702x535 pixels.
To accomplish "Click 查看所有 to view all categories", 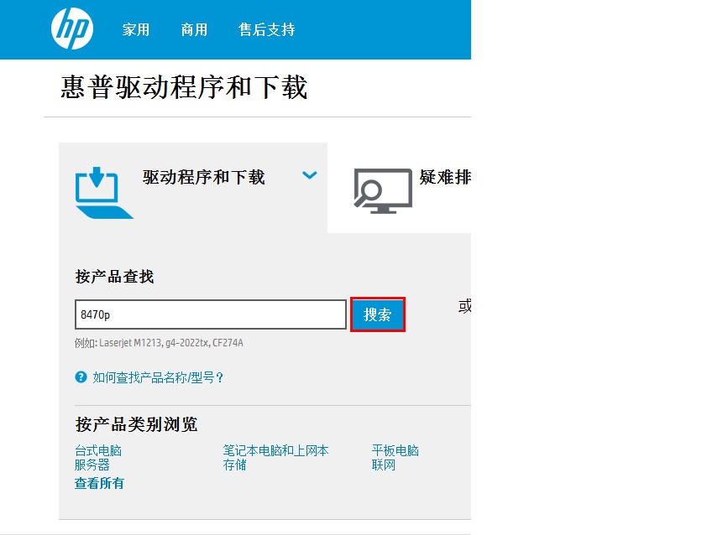I will pos(99,483).
